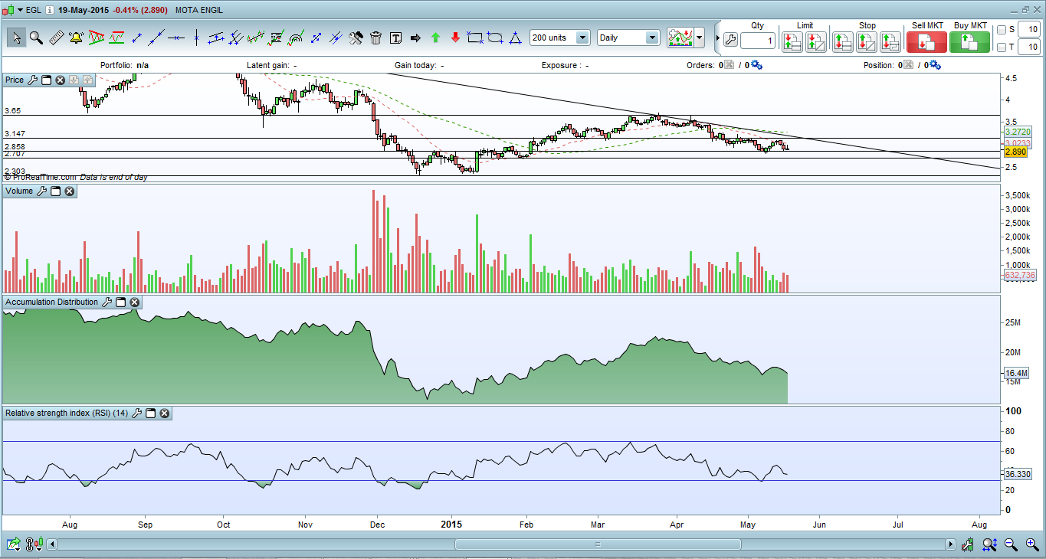Click the horizontal chart scrollbar thumb
Image resolution: width=1046 pixels, height=559 pixels.
click(598, 544)
